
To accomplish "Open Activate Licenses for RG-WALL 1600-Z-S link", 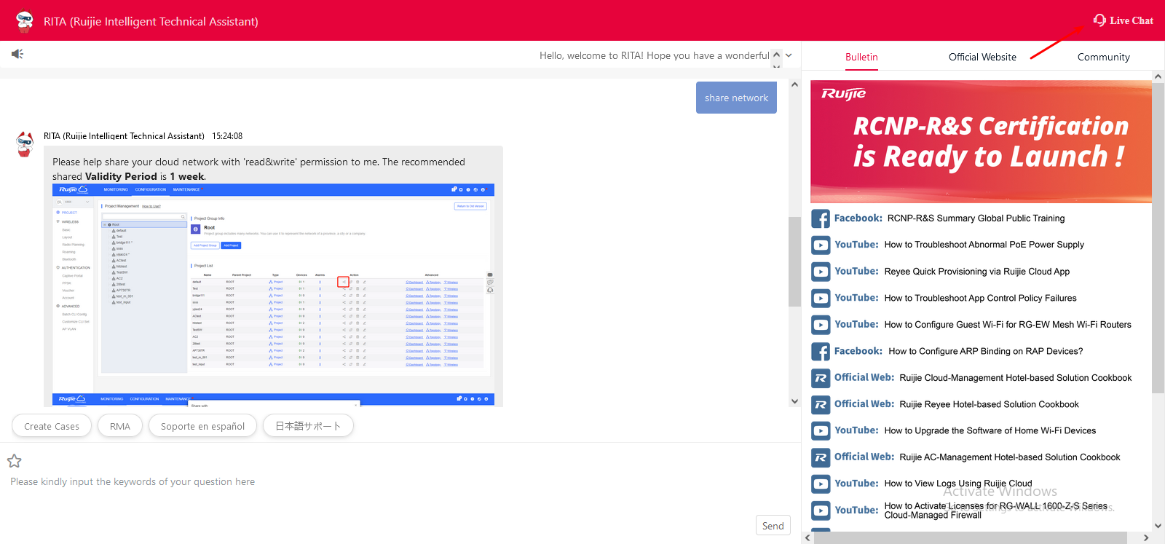I will click(996, 511).
